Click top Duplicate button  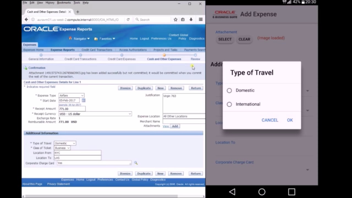(x=144, y=88)
